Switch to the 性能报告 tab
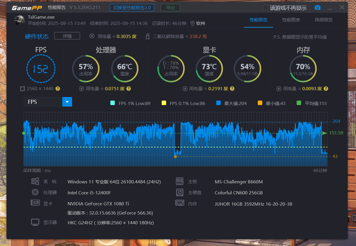The image size is (356, 246). pos(258,20)
